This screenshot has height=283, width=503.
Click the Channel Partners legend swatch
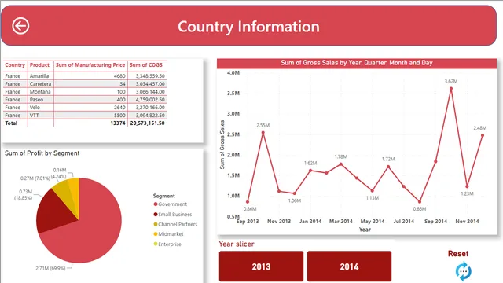click(156, 224)
